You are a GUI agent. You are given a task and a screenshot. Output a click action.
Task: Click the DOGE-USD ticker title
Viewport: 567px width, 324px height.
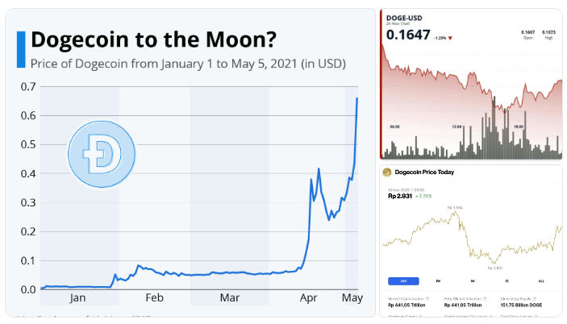404,17
